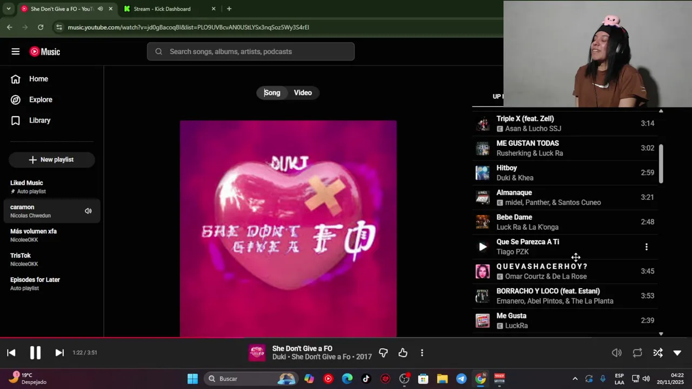Skip to the next track
692x389 pixels.
click(59, 353)
